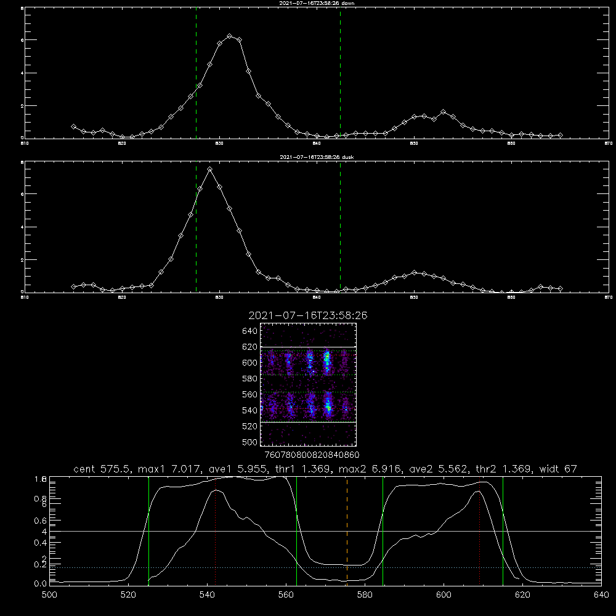The image size is (616, 616).
Task: Click the right green dashed line in dusk plot
Action: (340, 228)
